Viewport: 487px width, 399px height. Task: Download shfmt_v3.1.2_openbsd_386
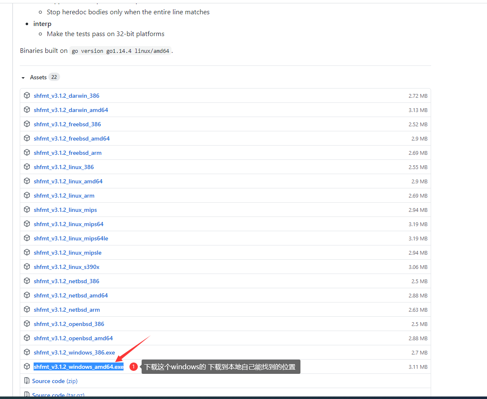69,324
